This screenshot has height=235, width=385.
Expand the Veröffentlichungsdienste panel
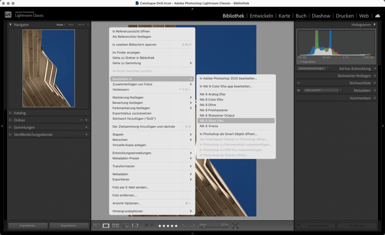[x=11, y=134]
